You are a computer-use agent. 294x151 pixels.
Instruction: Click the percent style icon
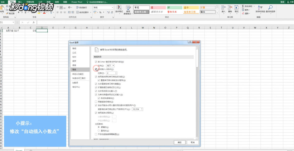(100, 12)
